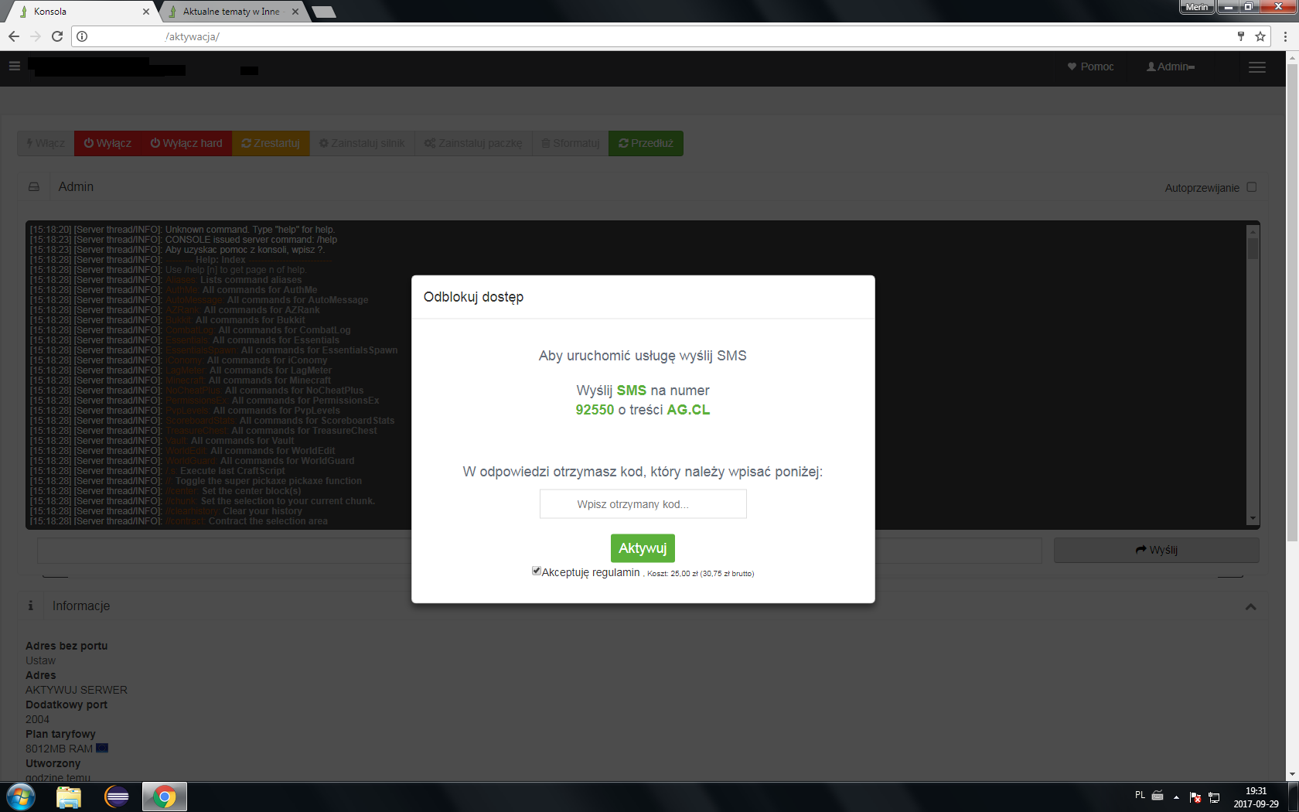Open Chrome from the Windows taskbar
This screenshot has height=812, width=1299.
[164, 797]
